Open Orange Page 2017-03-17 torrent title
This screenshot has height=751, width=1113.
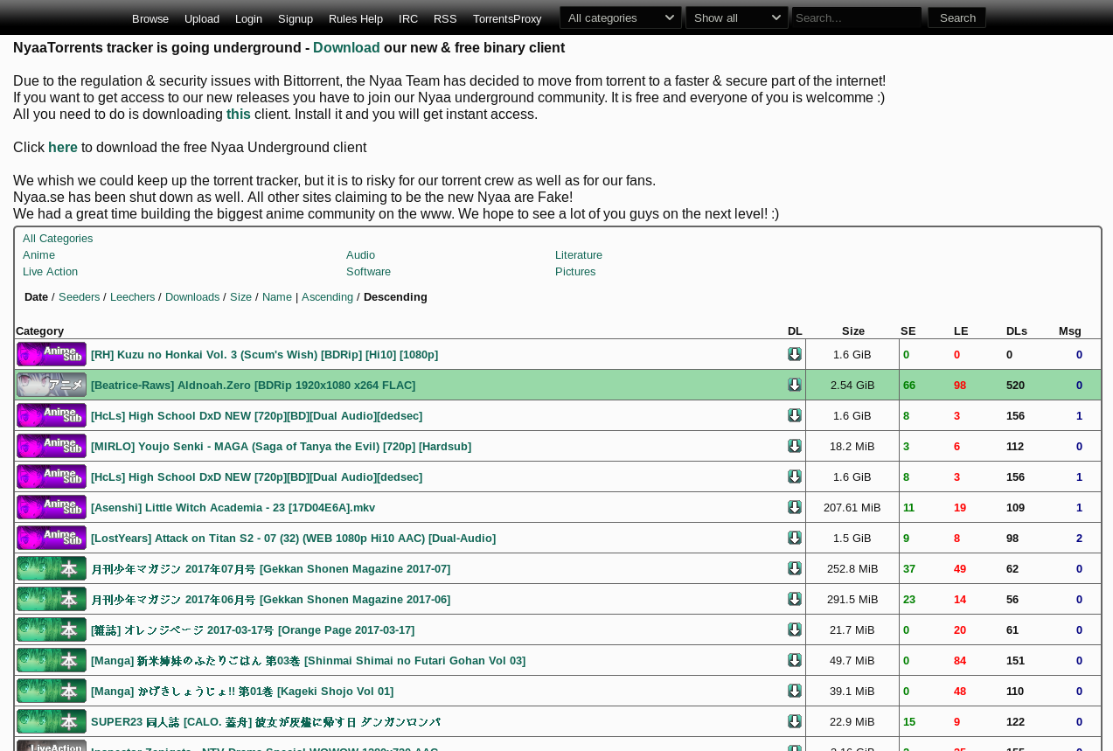pos(253,630)
